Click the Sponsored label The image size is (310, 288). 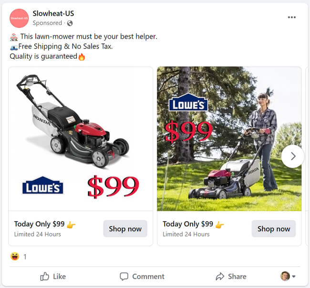[x=47, y=23]
